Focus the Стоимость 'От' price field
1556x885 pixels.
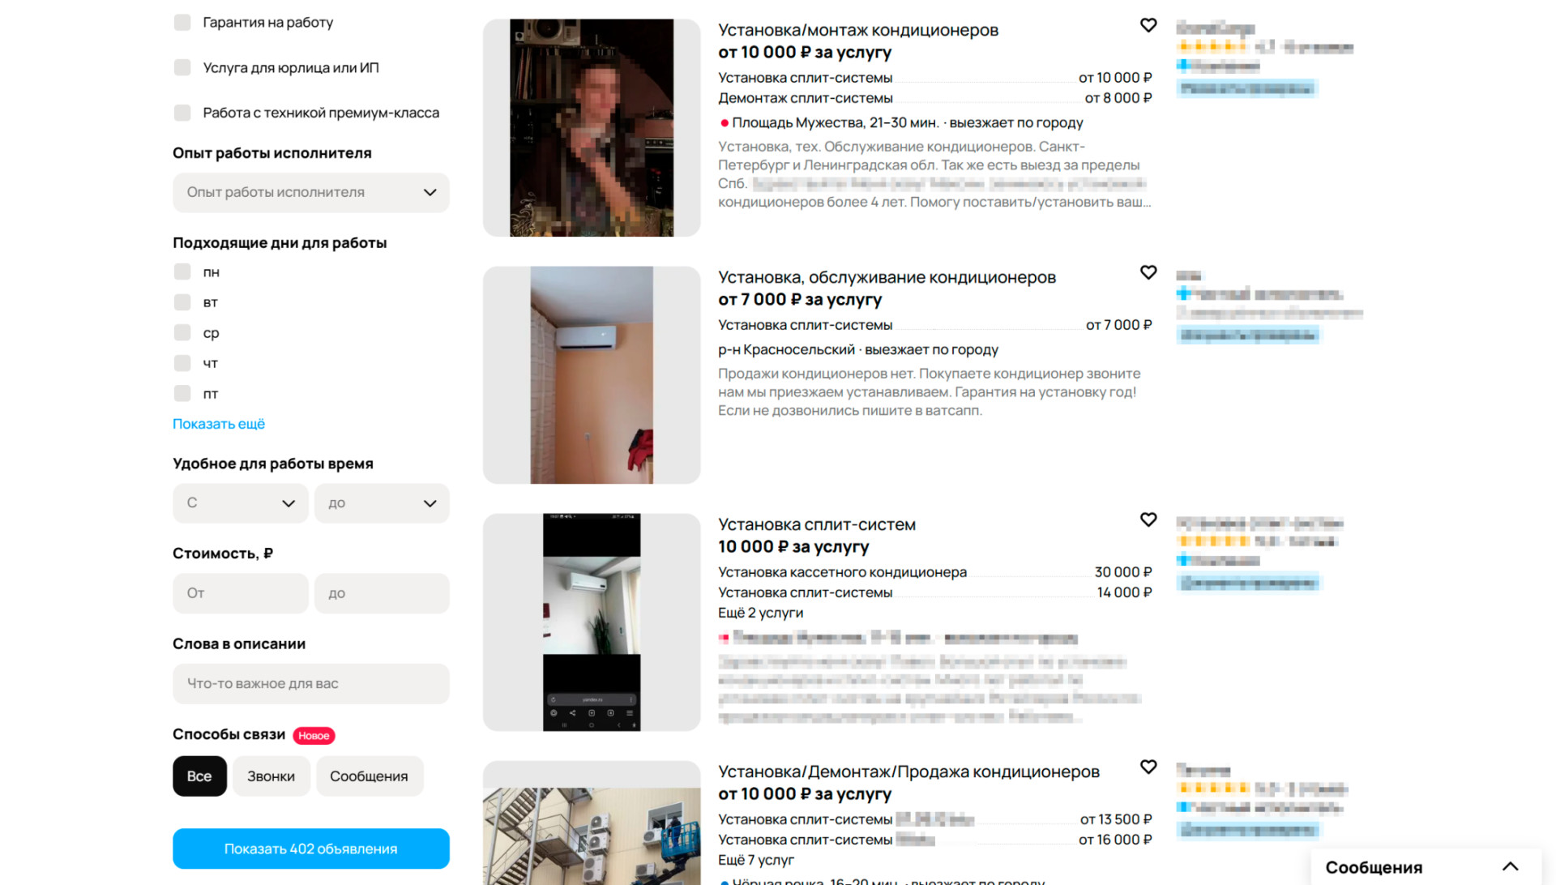[240, 593]
